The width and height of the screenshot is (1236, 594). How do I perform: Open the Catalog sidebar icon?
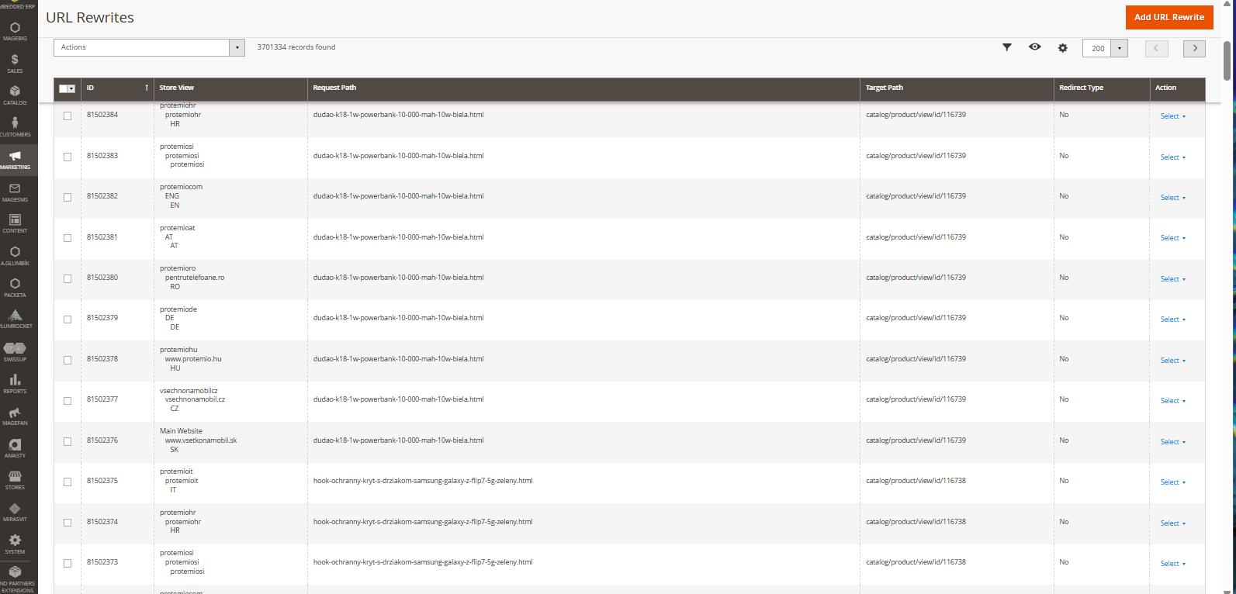(x=15, y=95)
